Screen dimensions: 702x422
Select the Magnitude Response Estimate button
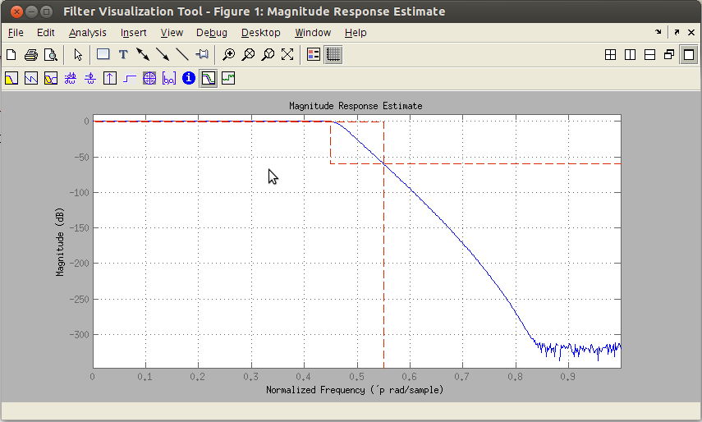pyautogui.click(x=209, y=79)
